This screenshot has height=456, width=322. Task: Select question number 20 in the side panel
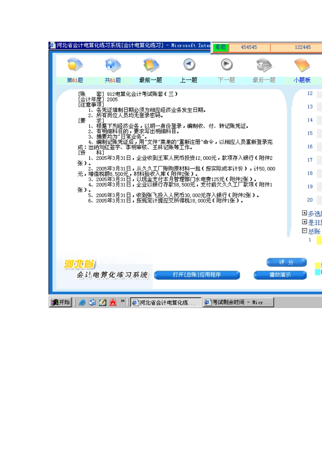pyautogui.click(x=310, y=200)
